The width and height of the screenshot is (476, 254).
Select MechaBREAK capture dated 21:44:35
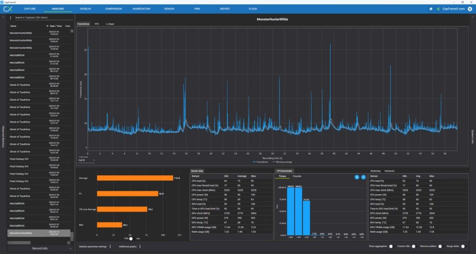[39, 55]
